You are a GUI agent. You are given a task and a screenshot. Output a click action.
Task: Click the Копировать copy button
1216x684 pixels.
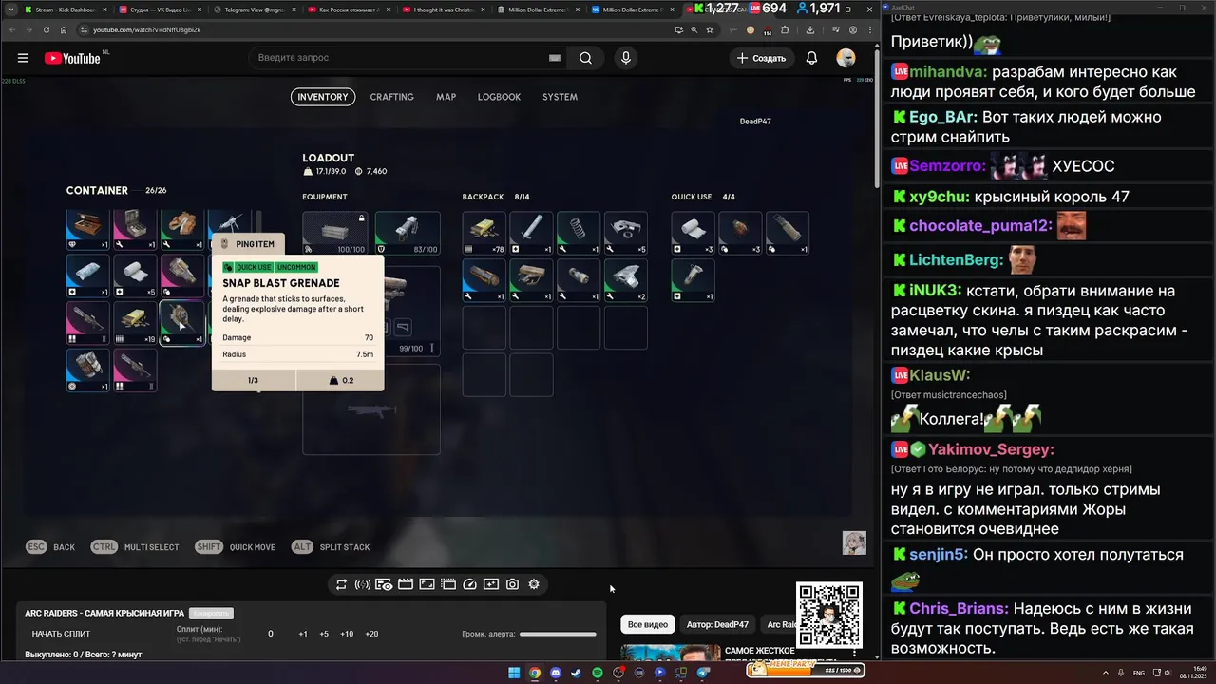(210, 614)
